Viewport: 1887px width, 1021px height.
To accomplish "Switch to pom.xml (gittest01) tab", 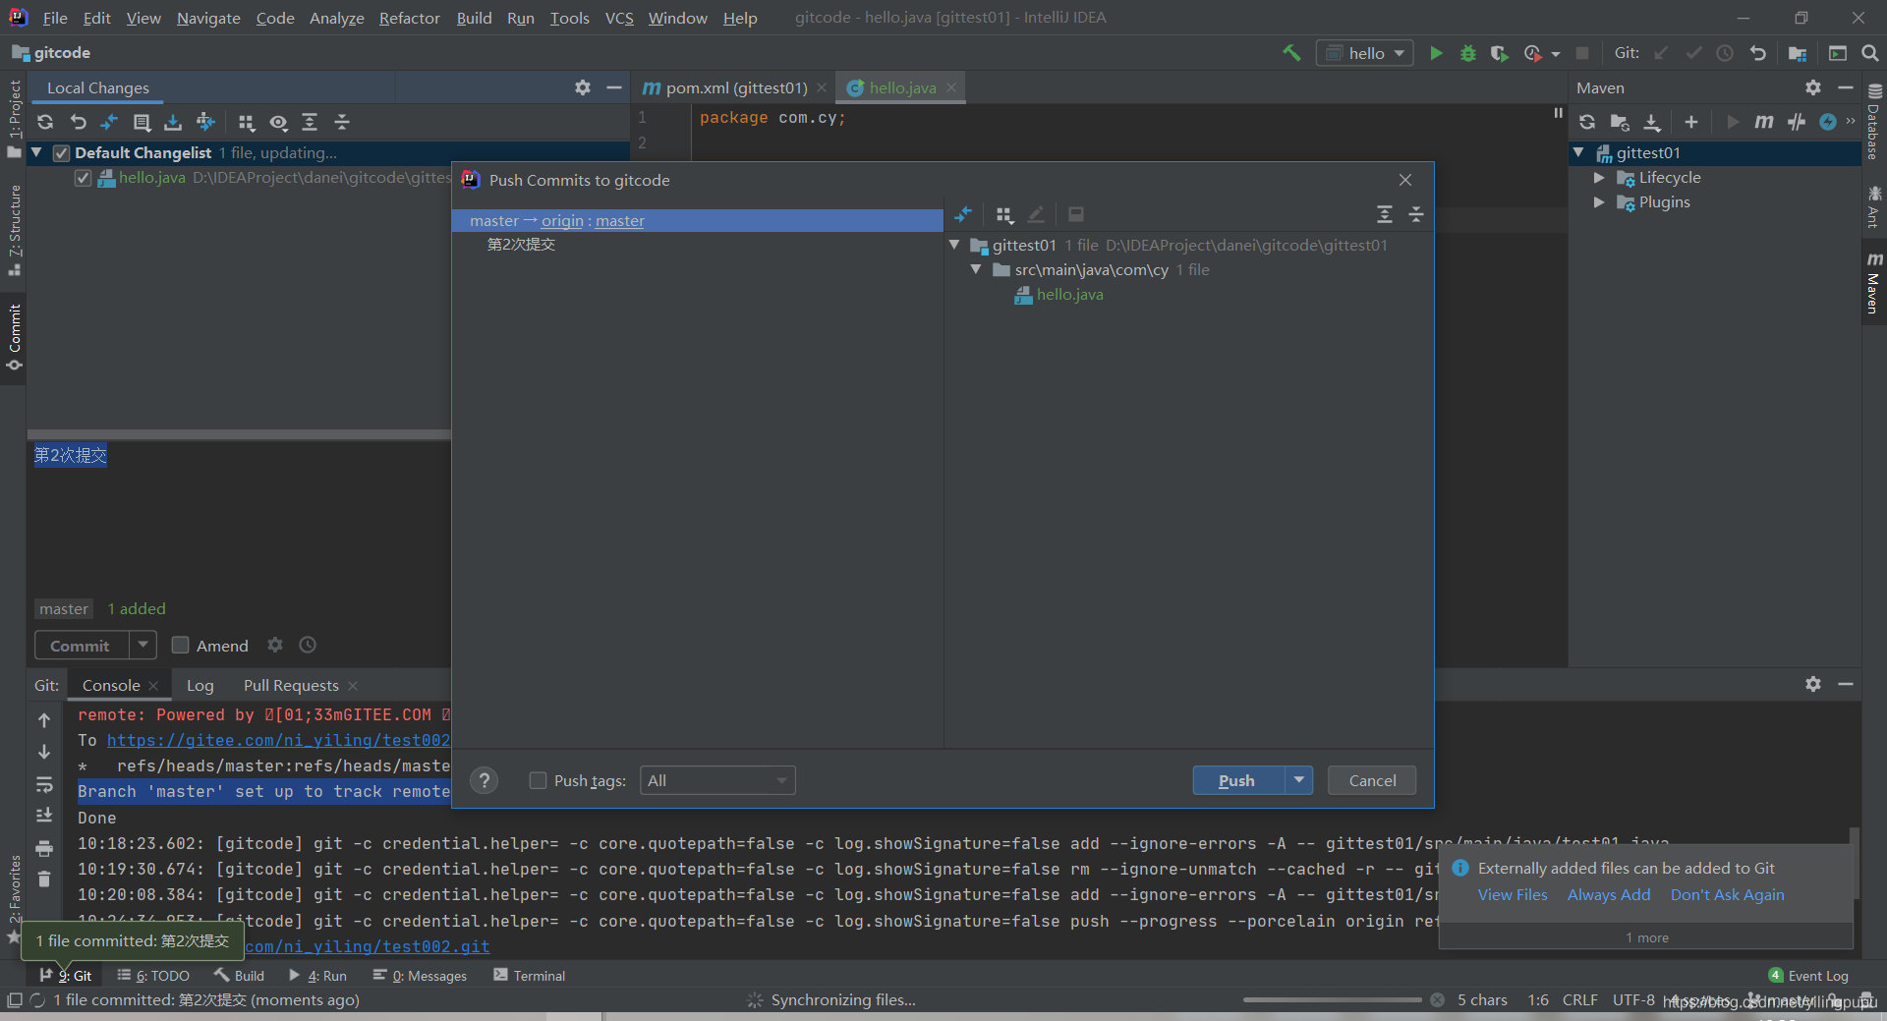I will click(x=735, y=87).
